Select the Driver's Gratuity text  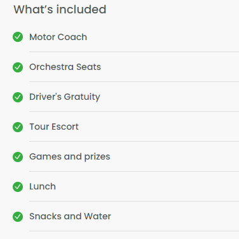click(x=65, y=97)
